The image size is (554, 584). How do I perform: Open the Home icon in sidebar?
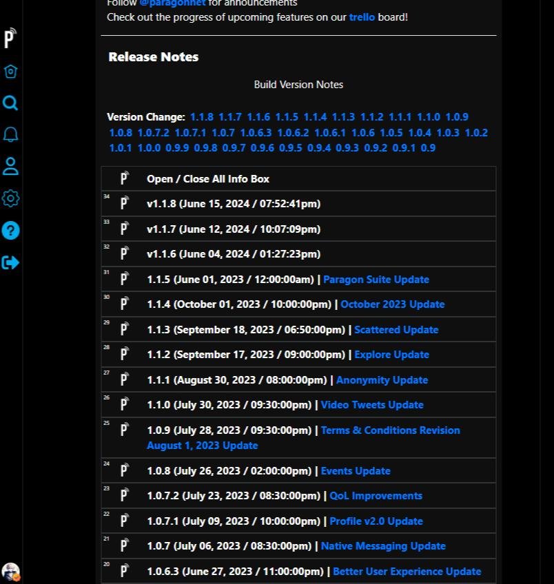point(10,72)
